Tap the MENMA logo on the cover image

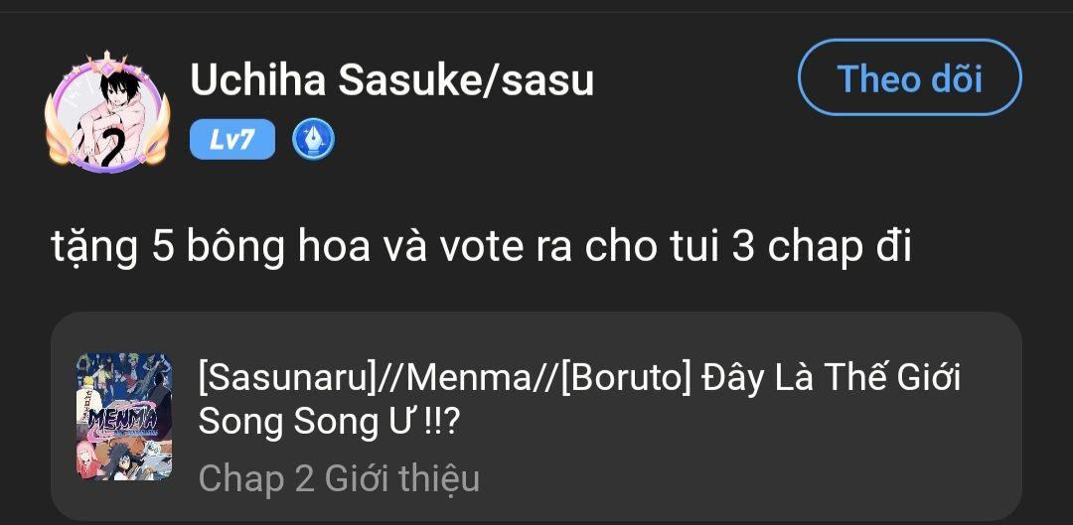click(117, 420)
